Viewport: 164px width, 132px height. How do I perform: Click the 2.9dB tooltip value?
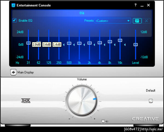tap(37, 45)
